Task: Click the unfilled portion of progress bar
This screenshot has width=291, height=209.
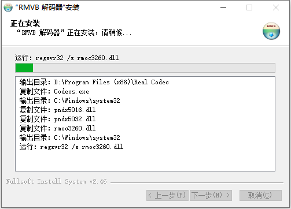Action: 154,68
